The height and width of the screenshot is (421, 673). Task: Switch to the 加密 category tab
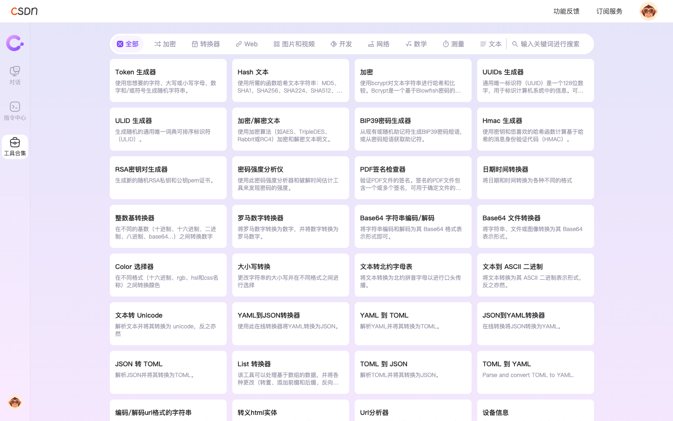click(x=165, y=44)
